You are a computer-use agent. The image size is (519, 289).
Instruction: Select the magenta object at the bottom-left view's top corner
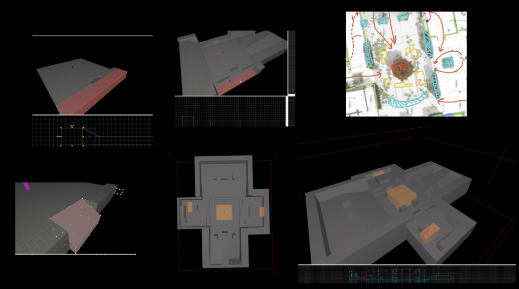tap(26, 186)
